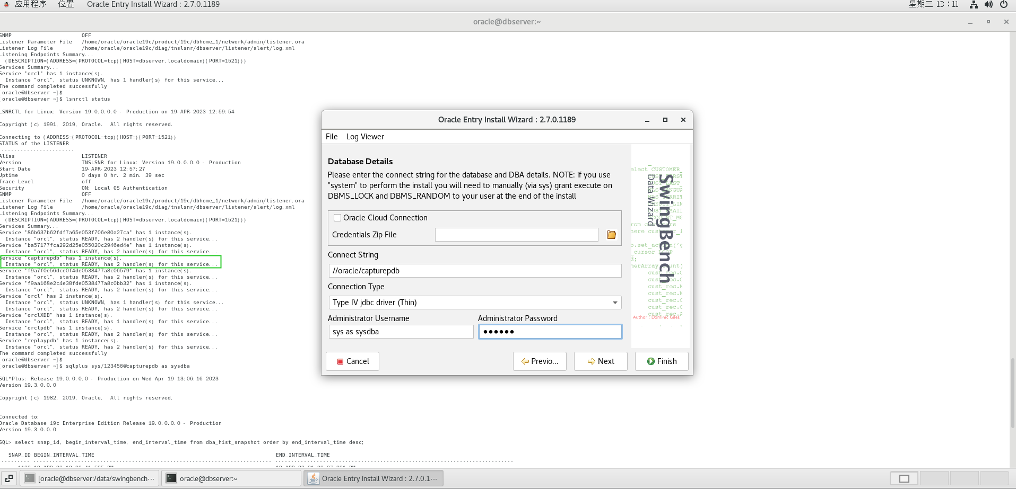
Task: Proceed with the Next button
Action: 601,361
